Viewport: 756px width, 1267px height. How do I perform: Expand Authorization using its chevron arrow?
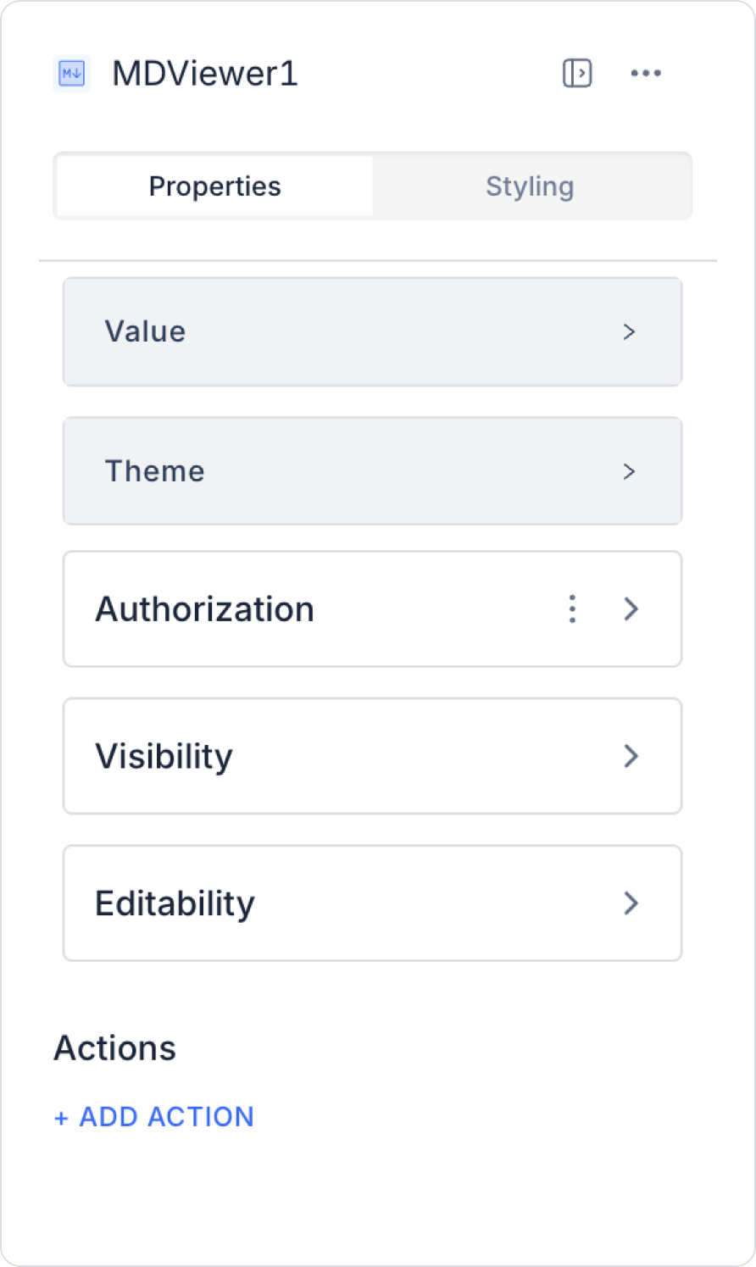click(x=631, y=609)
